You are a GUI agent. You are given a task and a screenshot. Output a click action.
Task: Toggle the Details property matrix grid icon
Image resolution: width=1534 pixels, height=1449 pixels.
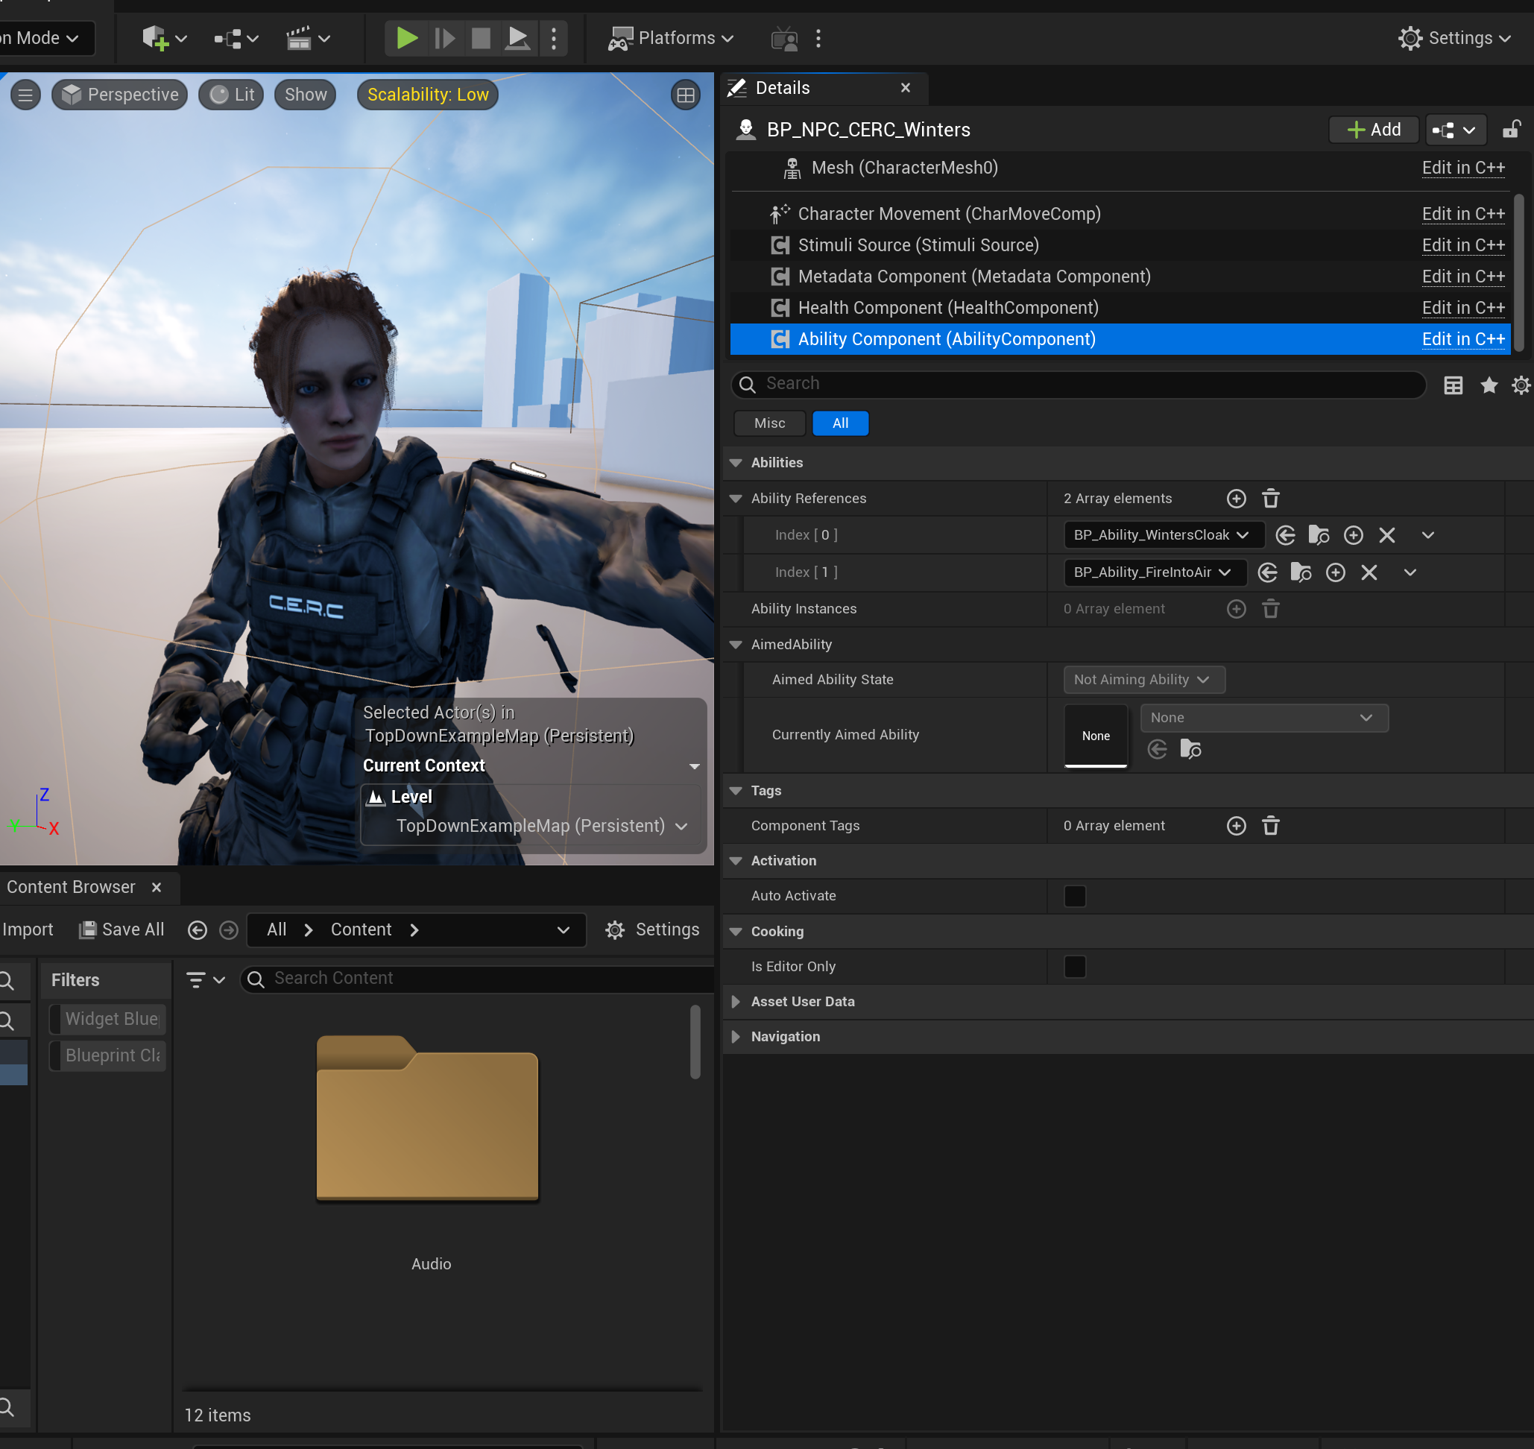1453,385
